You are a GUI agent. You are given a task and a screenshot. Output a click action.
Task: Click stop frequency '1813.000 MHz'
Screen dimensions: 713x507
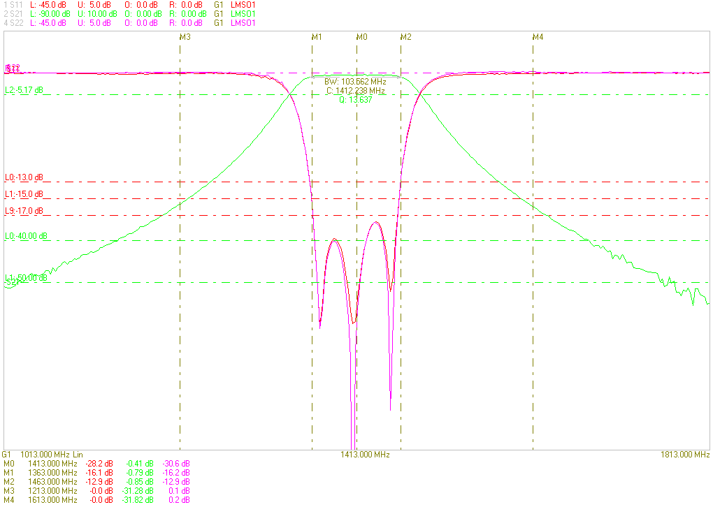(x=685, y=455)
